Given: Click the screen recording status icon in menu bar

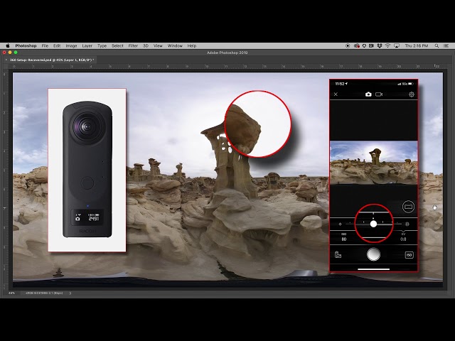Looking at the screenshot, I should 348,45.
